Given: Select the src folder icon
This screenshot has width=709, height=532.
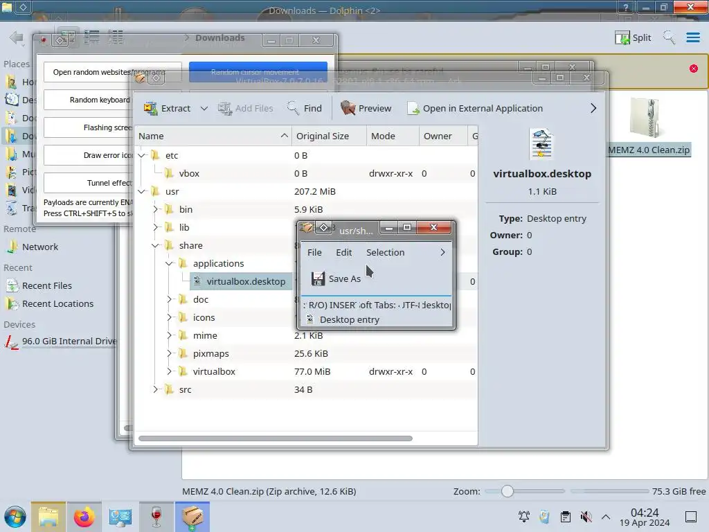Looking at the screenshot, I should pos(169,389).
